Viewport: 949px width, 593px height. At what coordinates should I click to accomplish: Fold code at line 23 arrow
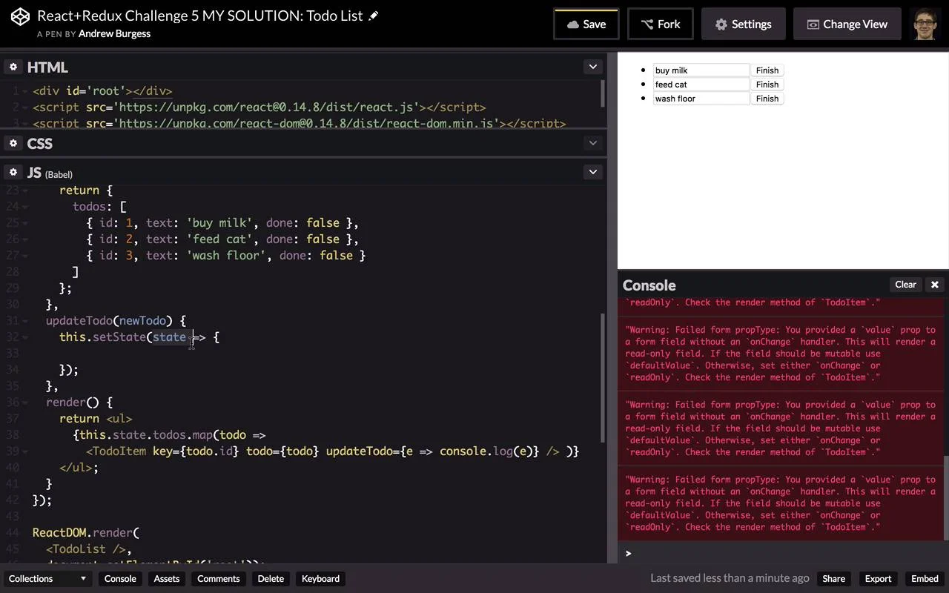click(26, 191)
